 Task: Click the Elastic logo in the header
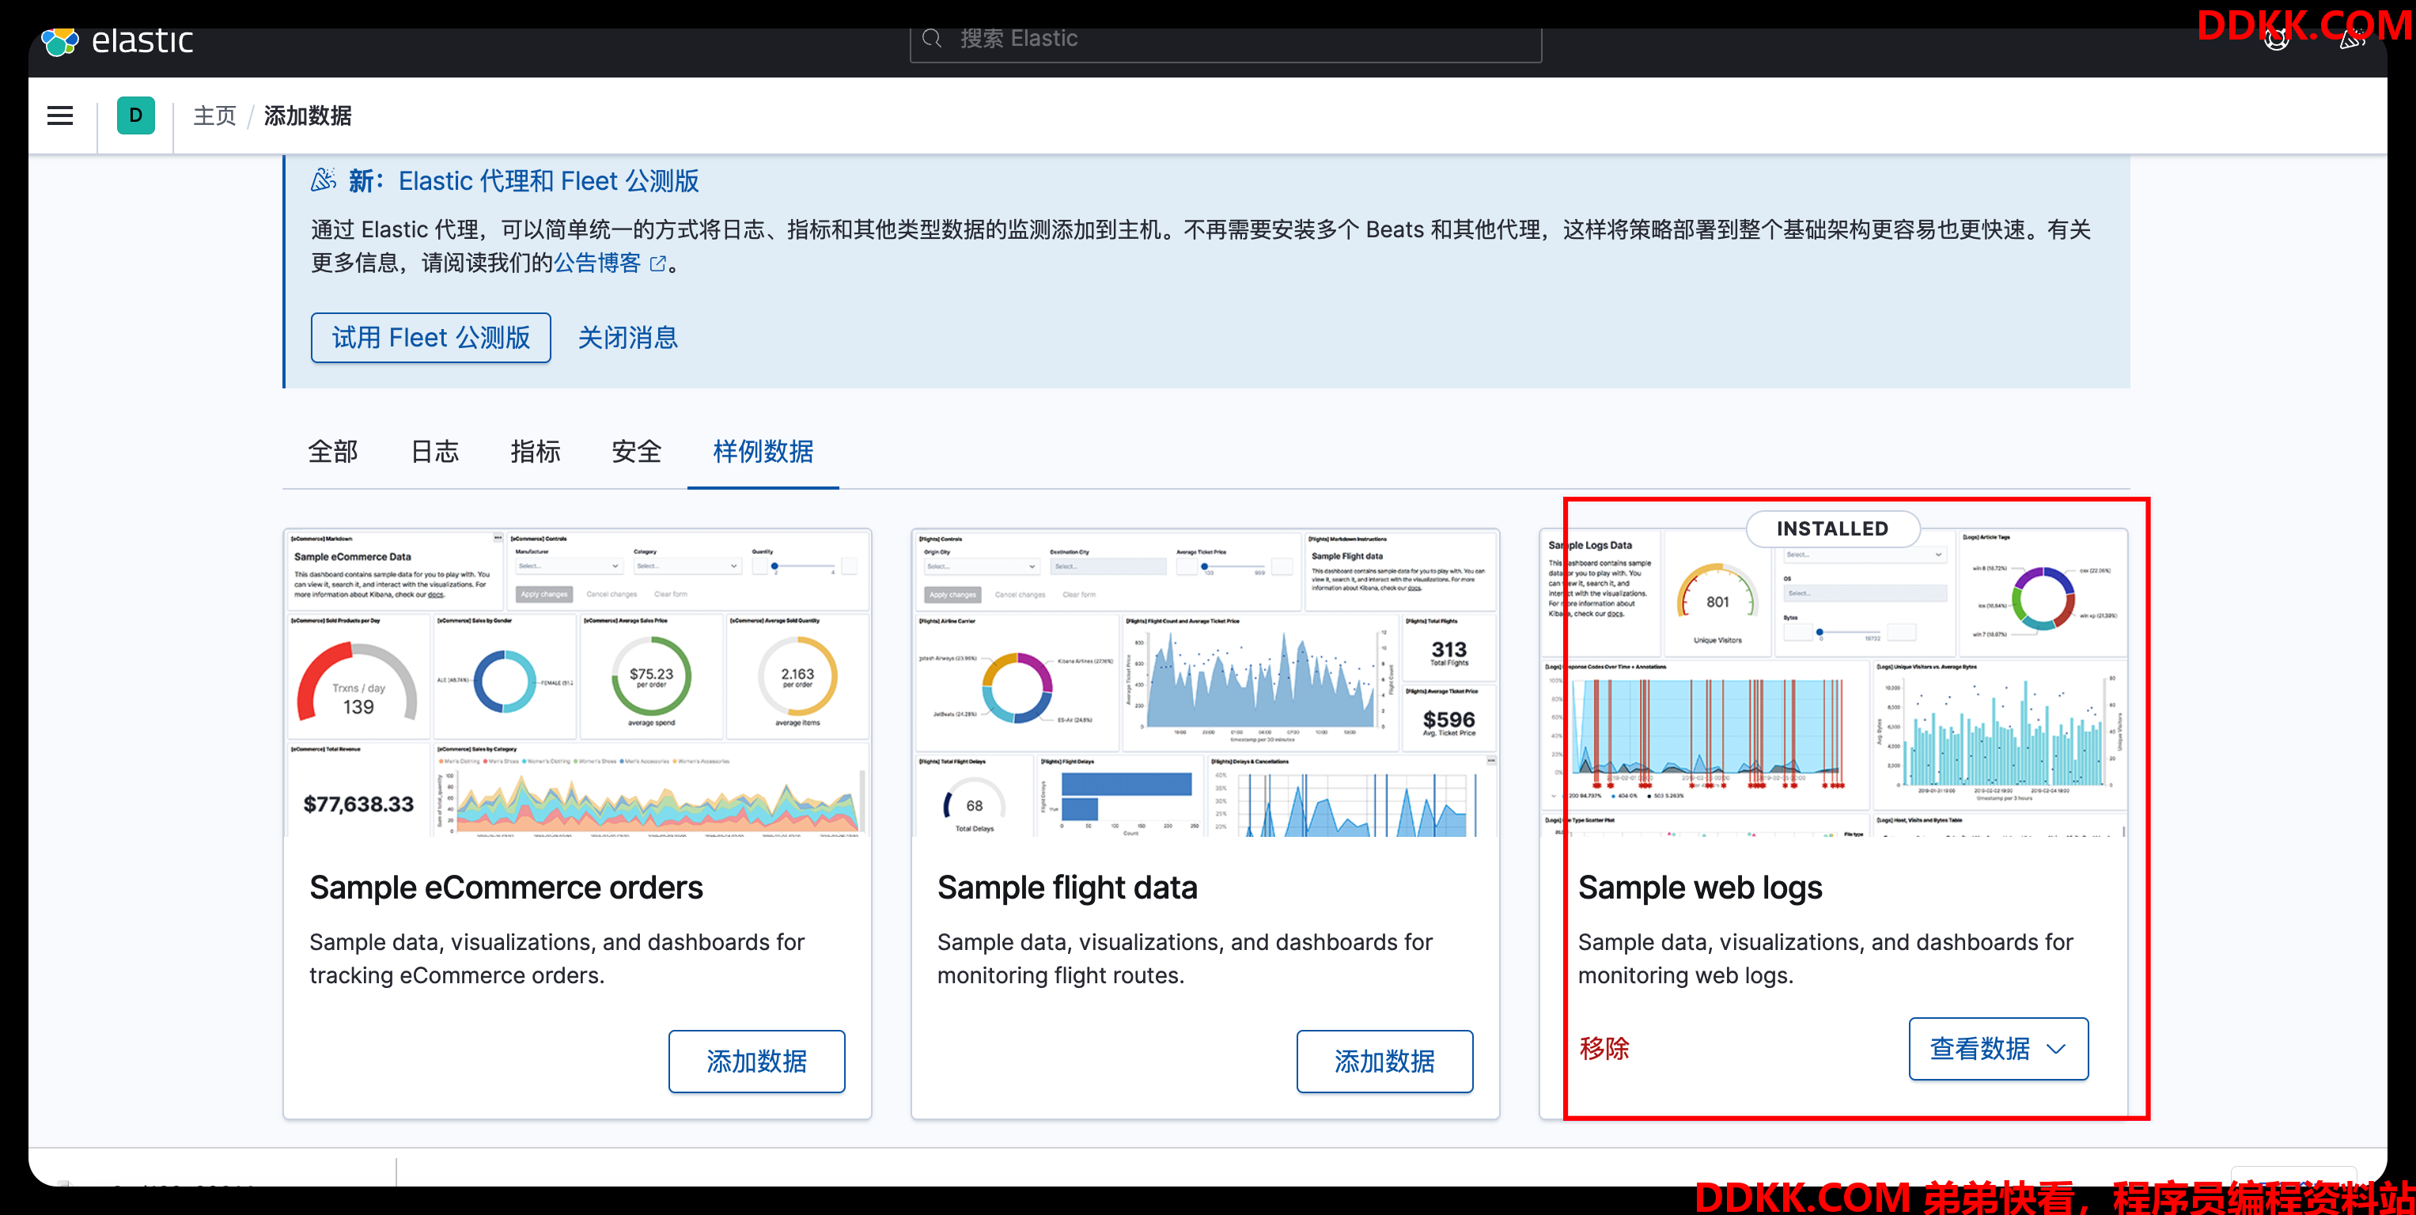click(117, 40)
